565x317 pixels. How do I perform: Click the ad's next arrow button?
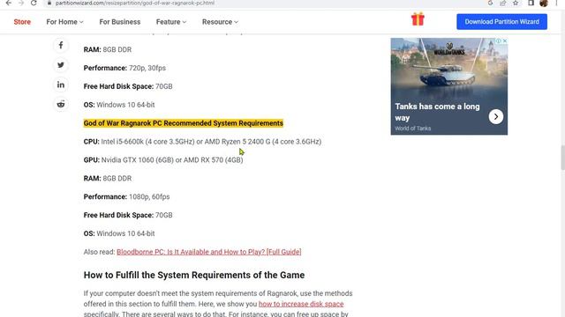coord(496,117)
